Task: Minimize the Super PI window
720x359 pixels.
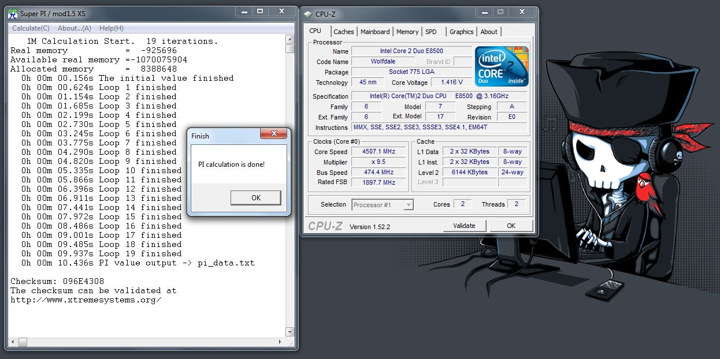Action: click(243, 11)
